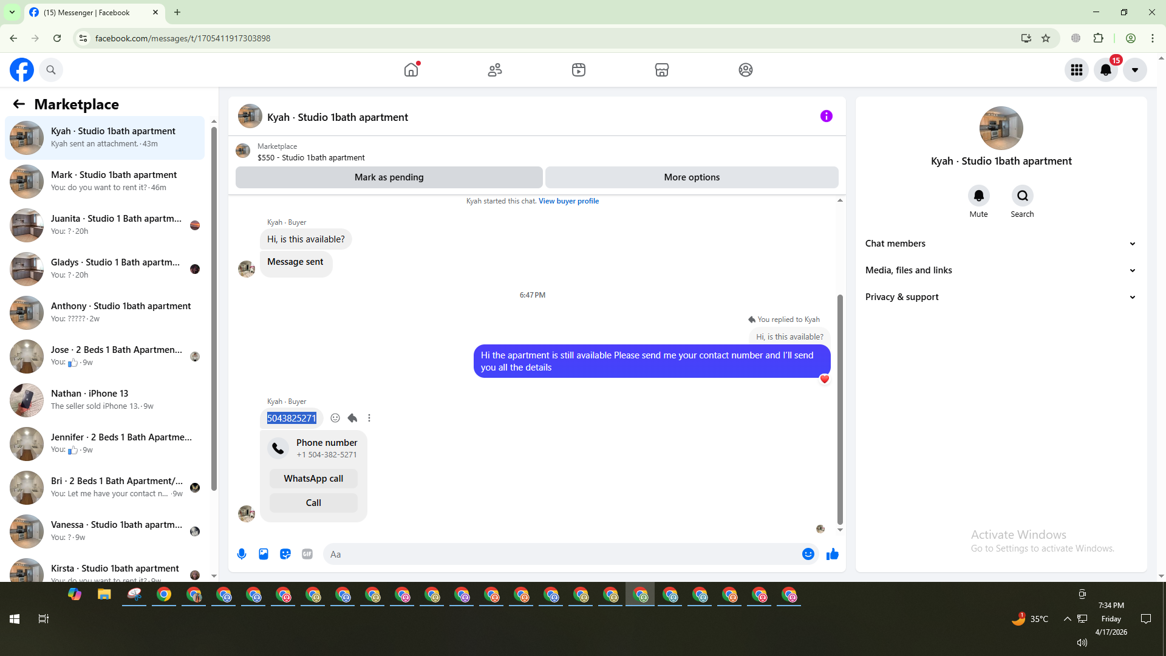Image resolution: width=1166 pixels, height=656 pixels.
Task: Mute this conversation with bell icon
Action: point(978,196)
